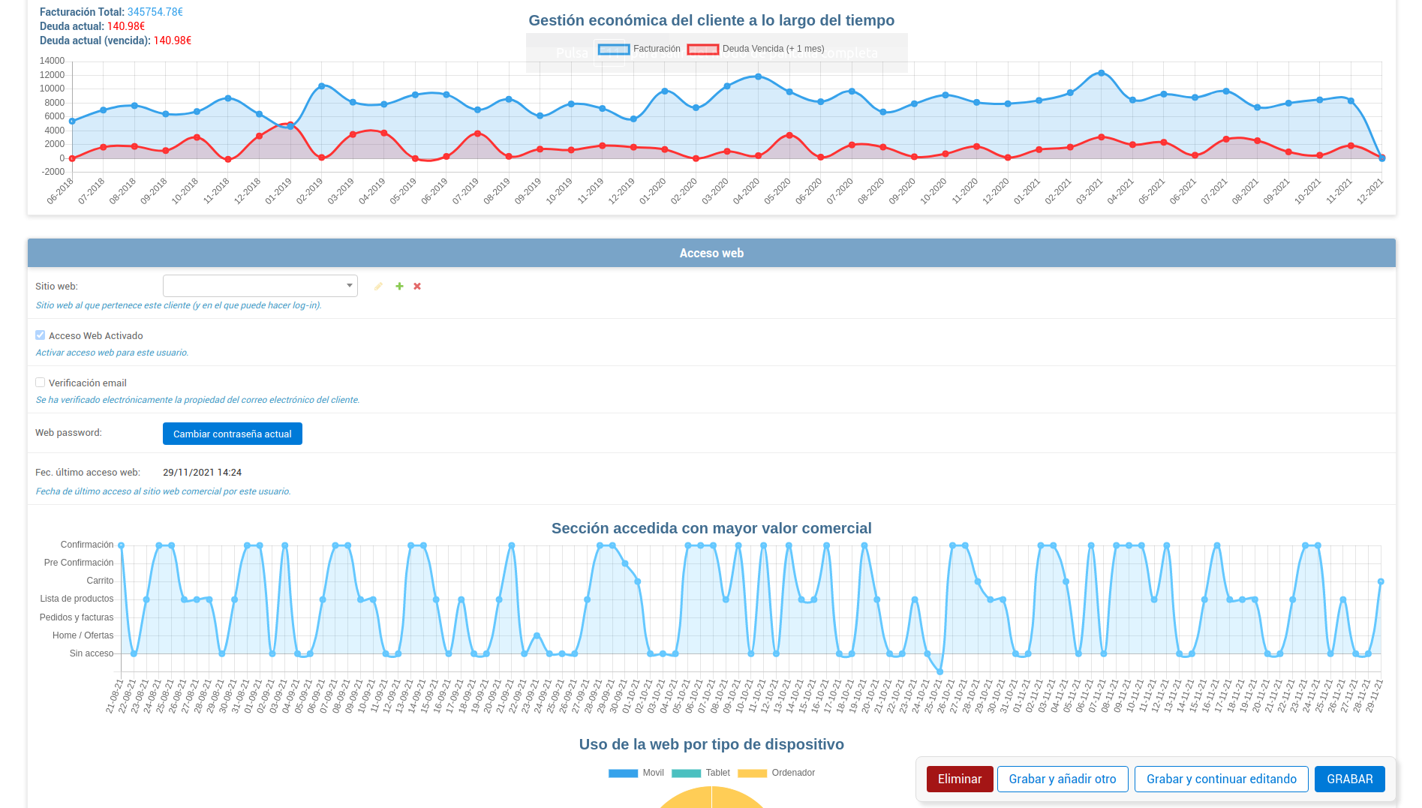Click the Acceso web section header

711,253
